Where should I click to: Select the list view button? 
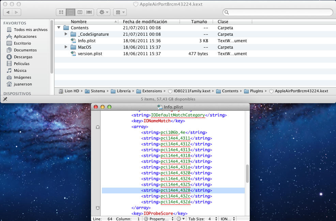[x=71, y=12]
